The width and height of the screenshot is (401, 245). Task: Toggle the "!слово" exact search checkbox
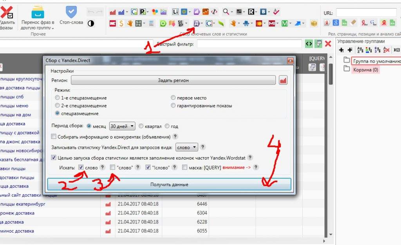pyautogui.click(x=148, y=168)
